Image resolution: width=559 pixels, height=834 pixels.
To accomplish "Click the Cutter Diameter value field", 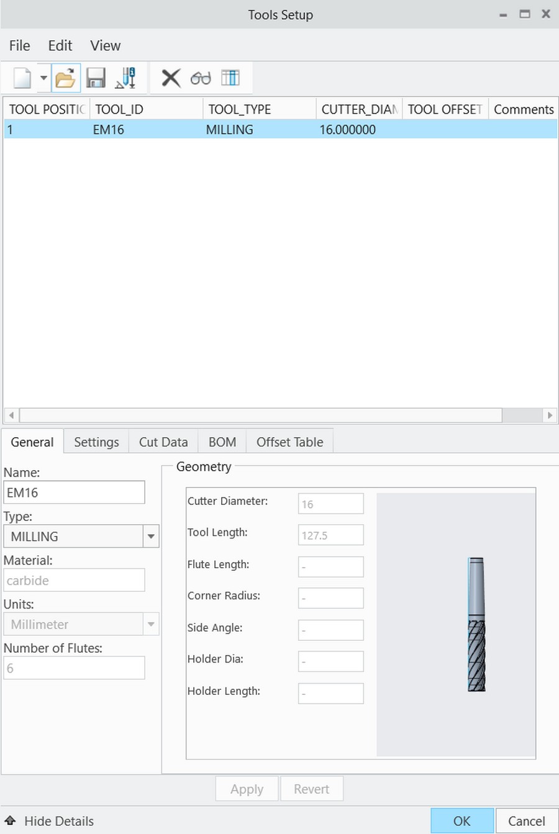I will [331, 504].
